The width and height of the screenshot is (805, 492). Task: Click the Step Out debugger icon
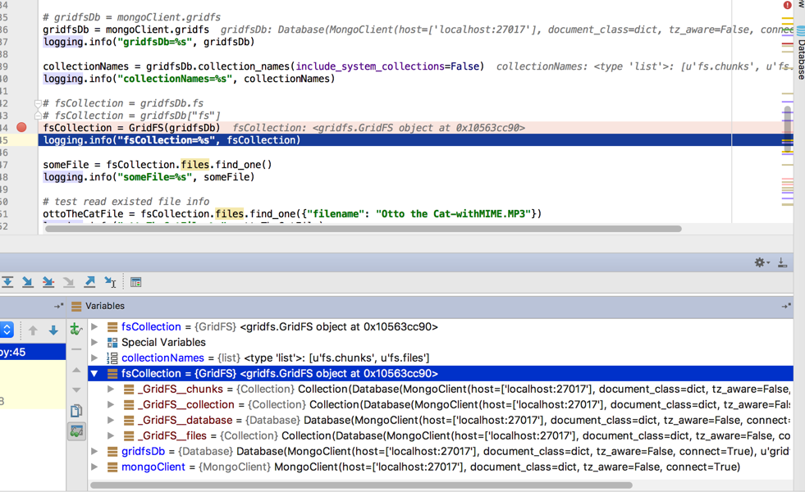click(89, 281)
